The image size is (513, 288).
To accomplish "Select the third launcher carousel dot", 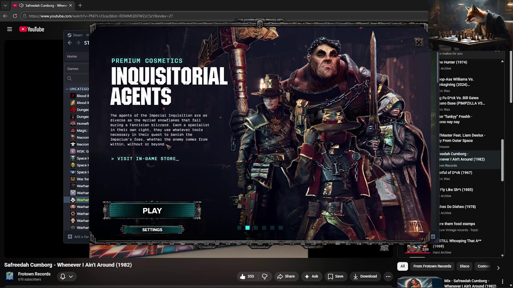I will (x=256, y=228).
